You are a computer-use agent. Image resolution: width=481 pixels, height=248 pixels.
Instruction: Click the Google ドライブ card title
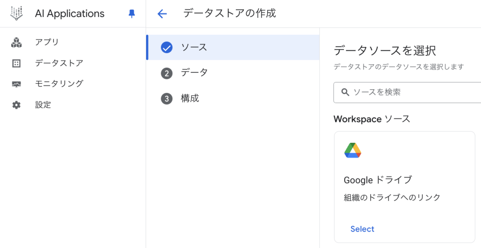[378, 180]
